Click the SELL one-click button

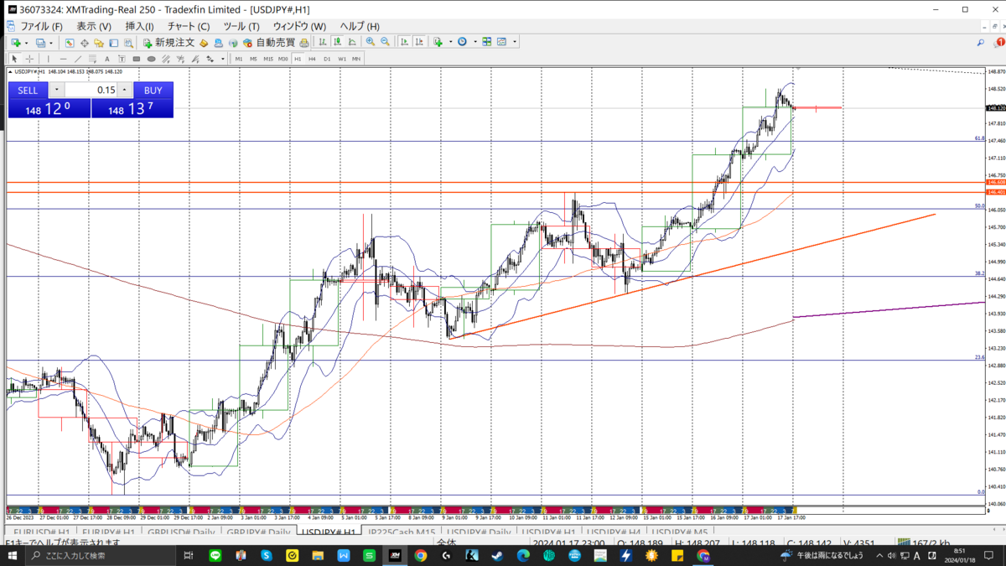point(28,90)
